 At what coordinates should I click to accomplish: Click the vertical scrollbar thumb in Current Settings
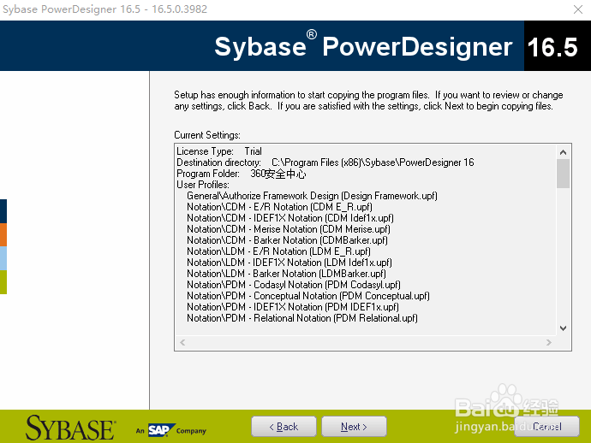[x=563, y=174]
